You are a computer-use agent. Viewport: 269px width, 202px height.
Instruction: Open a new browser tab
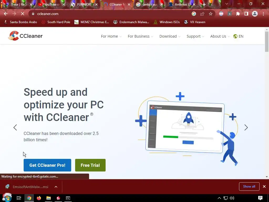coord(204,4)
